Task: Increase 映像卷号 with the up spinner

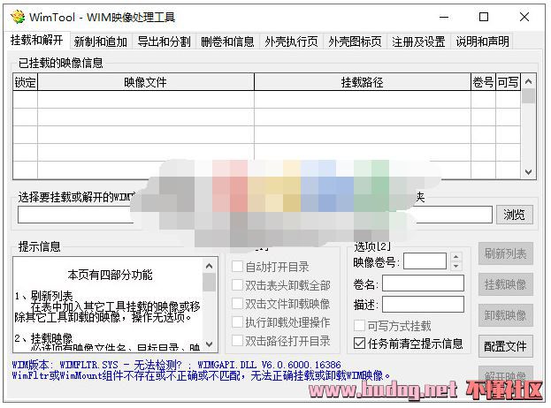Action: tap(455, 257)
